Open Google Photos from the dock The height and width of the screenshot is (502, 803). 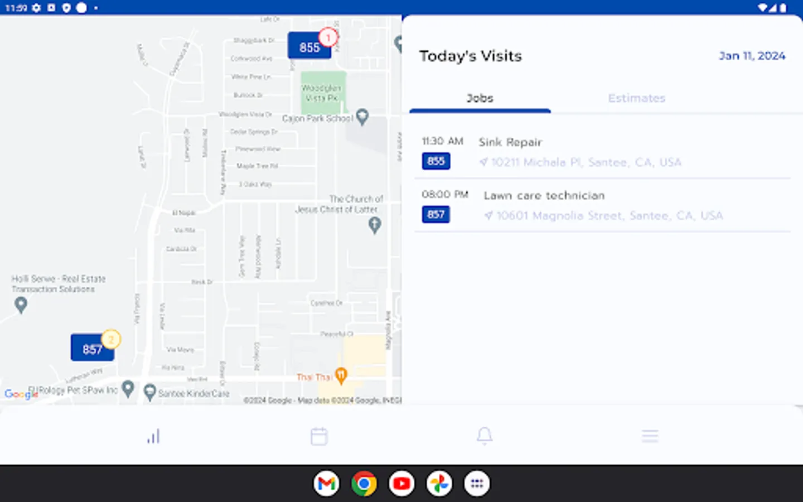point(438,483)
